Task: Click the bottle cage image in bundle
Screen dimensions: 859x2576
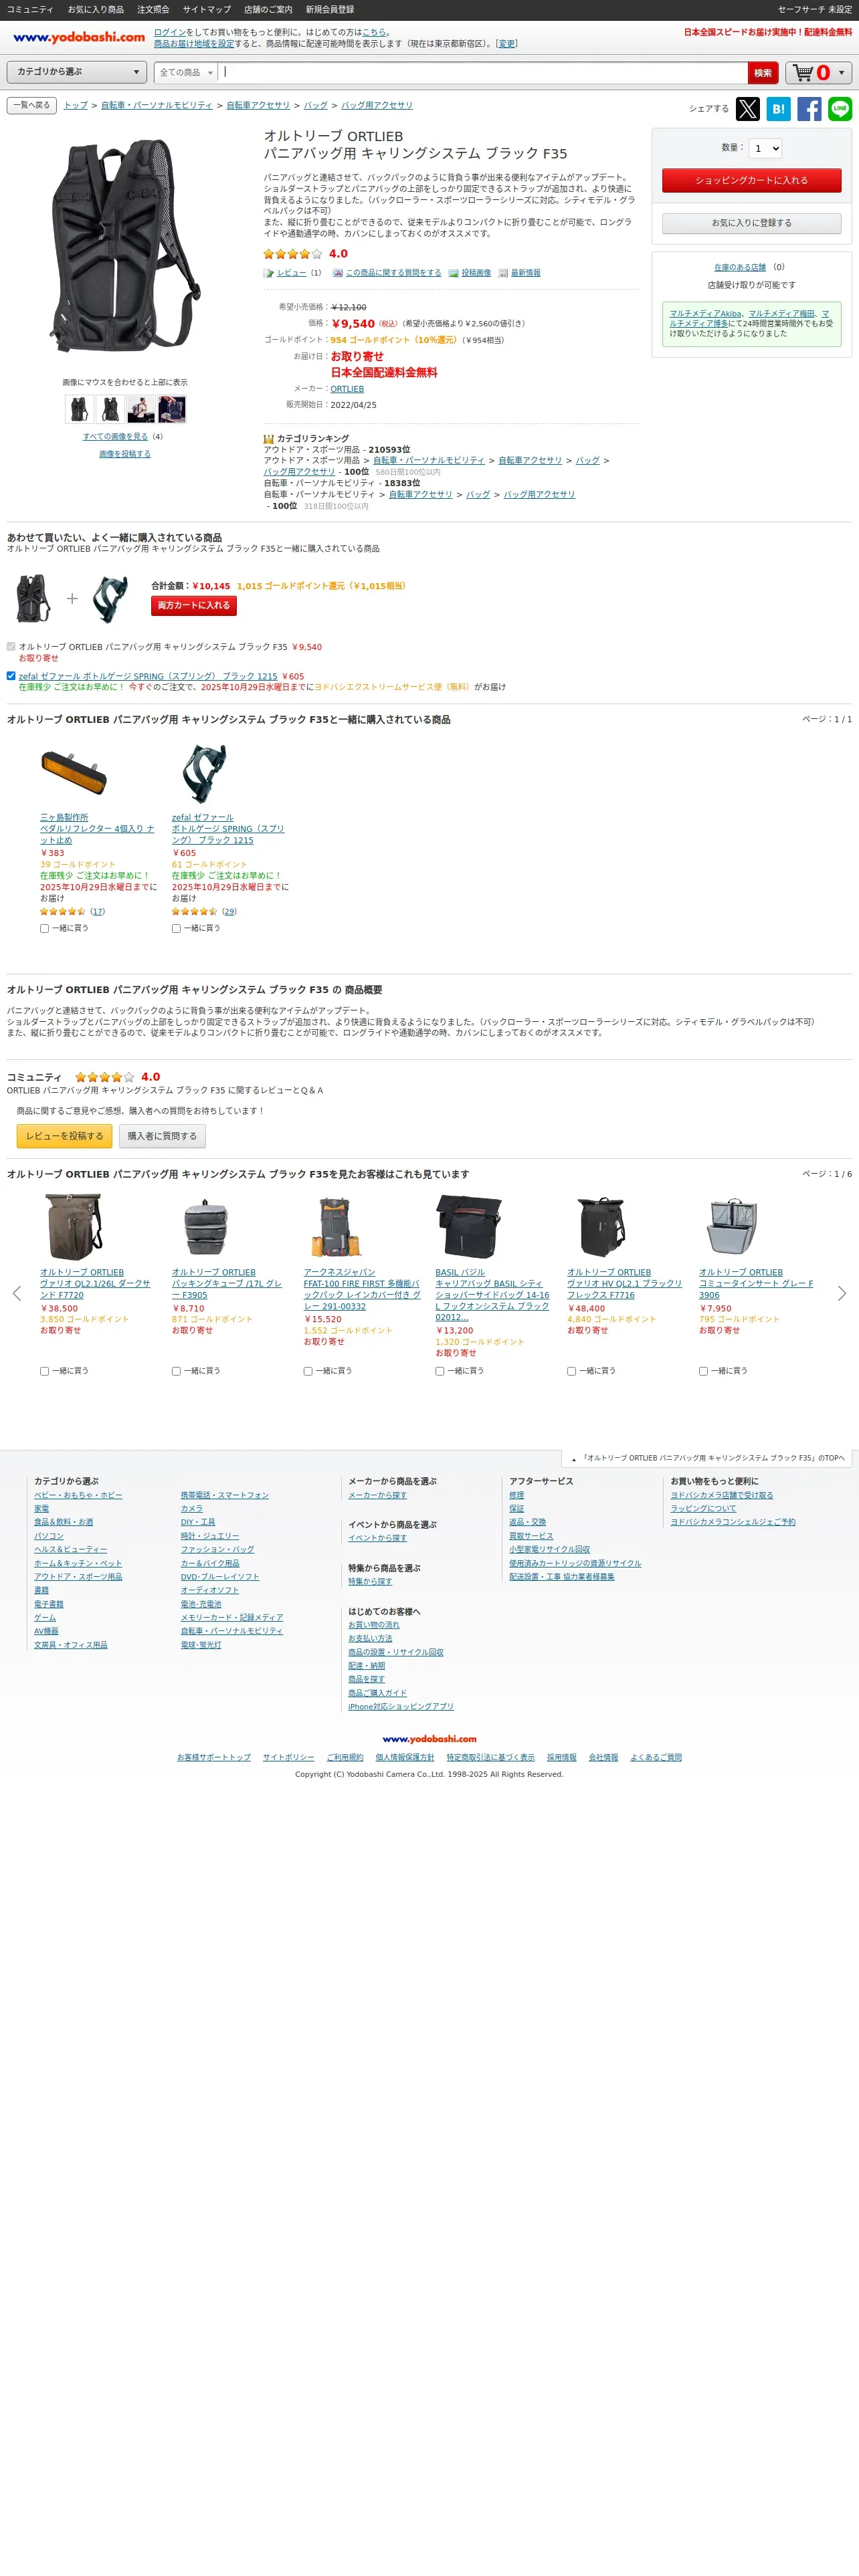Action: coord(109,598)
